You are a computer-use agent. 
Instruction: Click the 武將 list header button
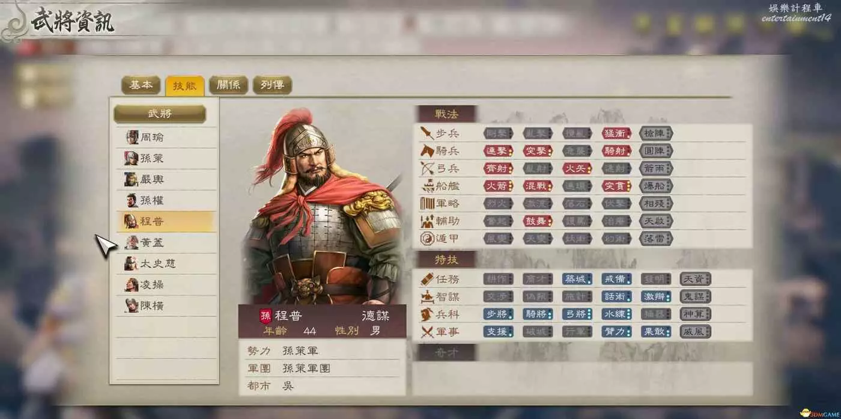[x=160, y=114]
